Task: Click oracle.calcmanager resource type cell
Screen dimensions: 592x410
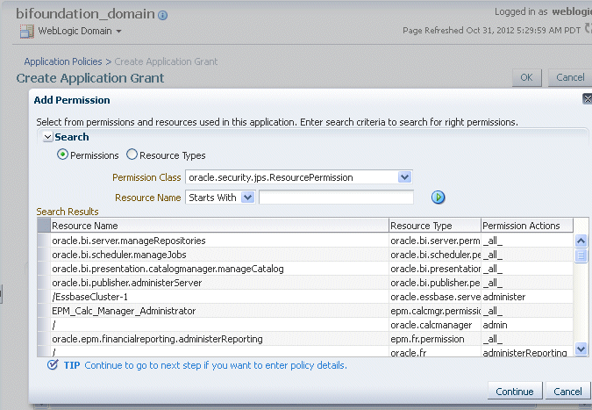Action: [x=435, y=325]
